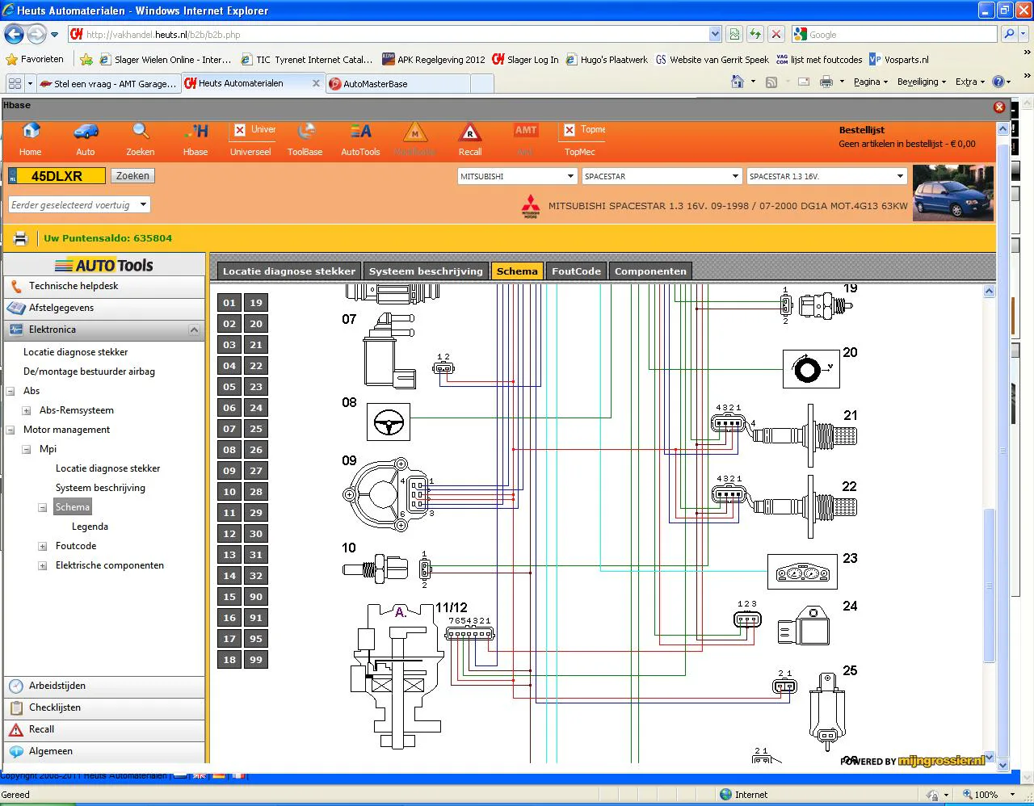Click the printer icon beside Puntensaldo
1034x806 pixels.
click(x=21, y=238)
